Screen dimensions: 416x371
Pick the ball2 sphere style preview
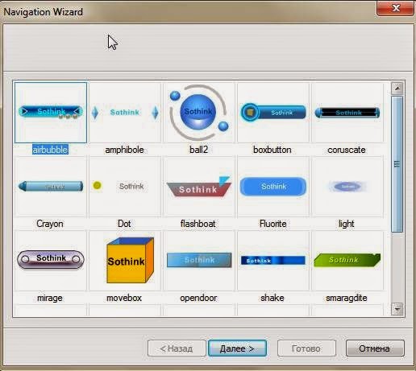[x=199, y=113]
